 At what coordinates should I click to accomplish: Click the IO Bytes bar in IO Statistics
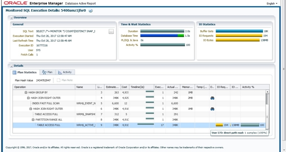click(238, 40)
